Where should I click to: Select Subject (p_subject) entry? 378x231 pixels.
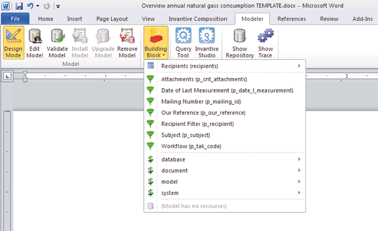click(x=224, y=135)
